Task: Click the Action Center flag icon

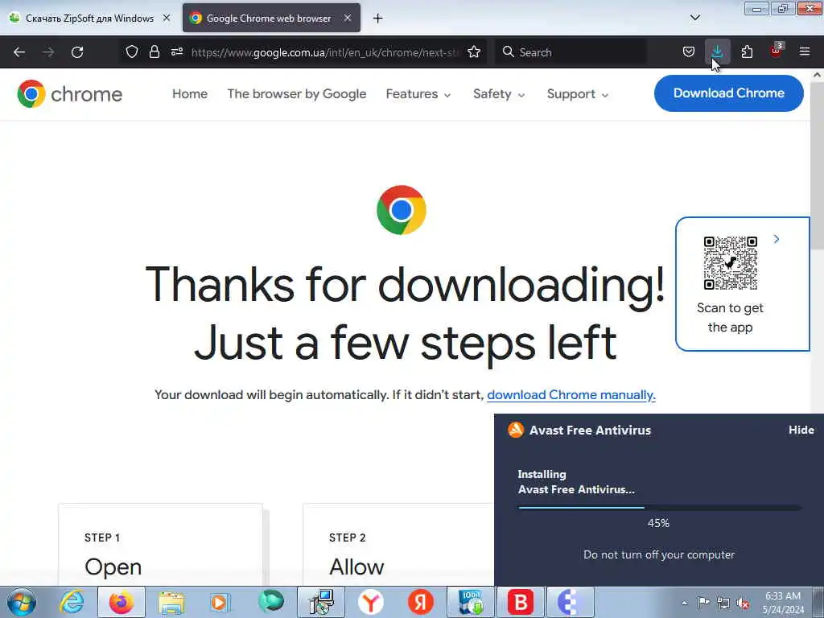Action: pyautogui.click(x=703, y=603)
